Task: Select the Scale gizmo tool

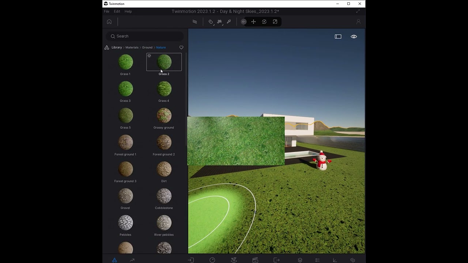Action: click(x=275, y=22)
